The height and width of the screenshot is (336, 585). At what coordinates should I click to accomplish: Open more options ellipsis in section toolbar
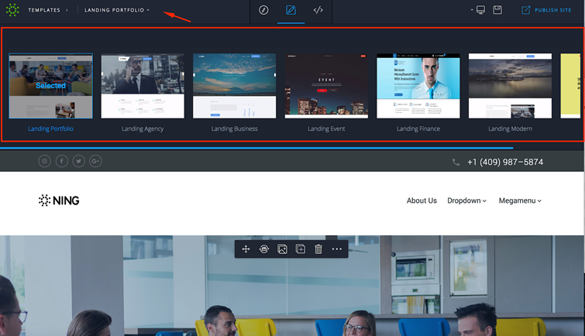click(337, 249)
